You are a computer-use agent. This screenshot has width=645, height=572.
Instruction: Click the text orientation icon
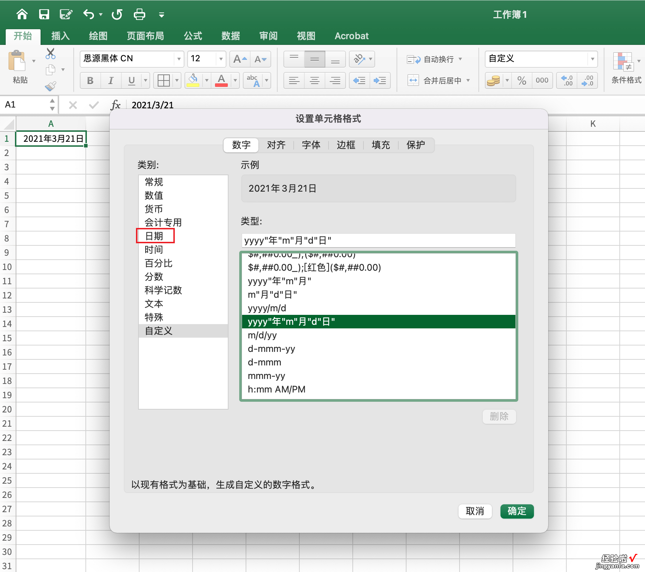(x=359, y=59)
